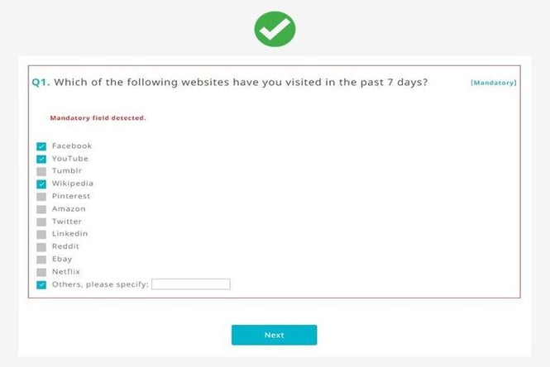The height and width of the screenshot is (367, 550).
Task: Check the Ebay checkbox
Action: (41, 260)
